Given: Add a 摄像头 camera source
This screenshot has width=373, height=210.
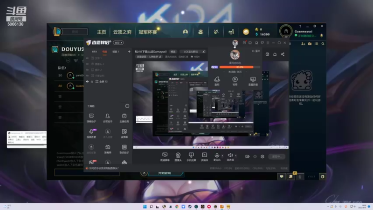Looking at the screenshot, I should pos(178,157).
